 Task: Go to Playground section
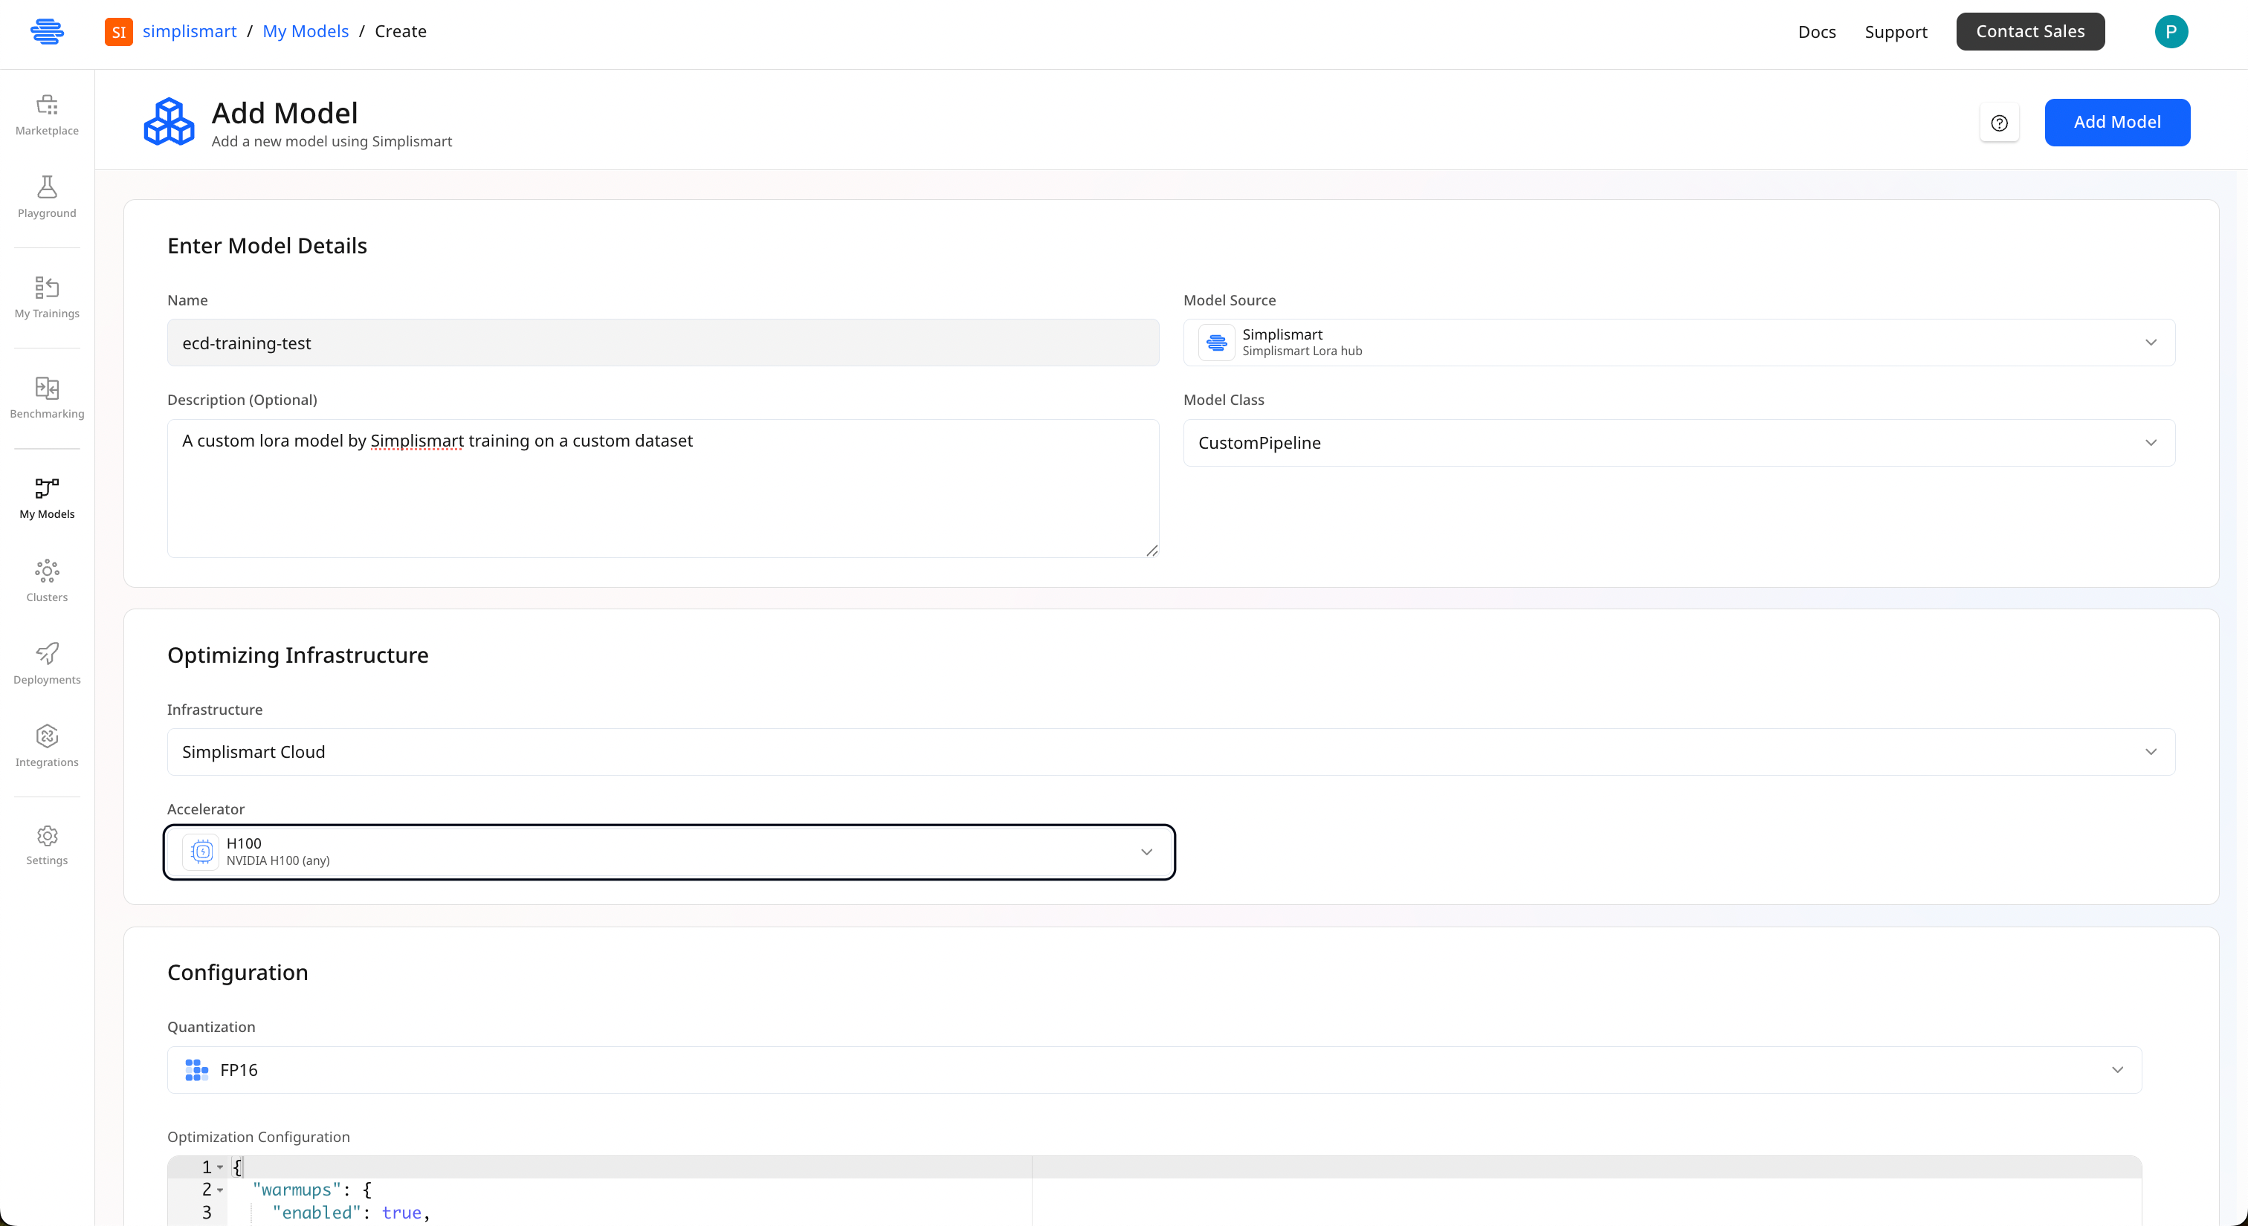click(x=47, y=197)
